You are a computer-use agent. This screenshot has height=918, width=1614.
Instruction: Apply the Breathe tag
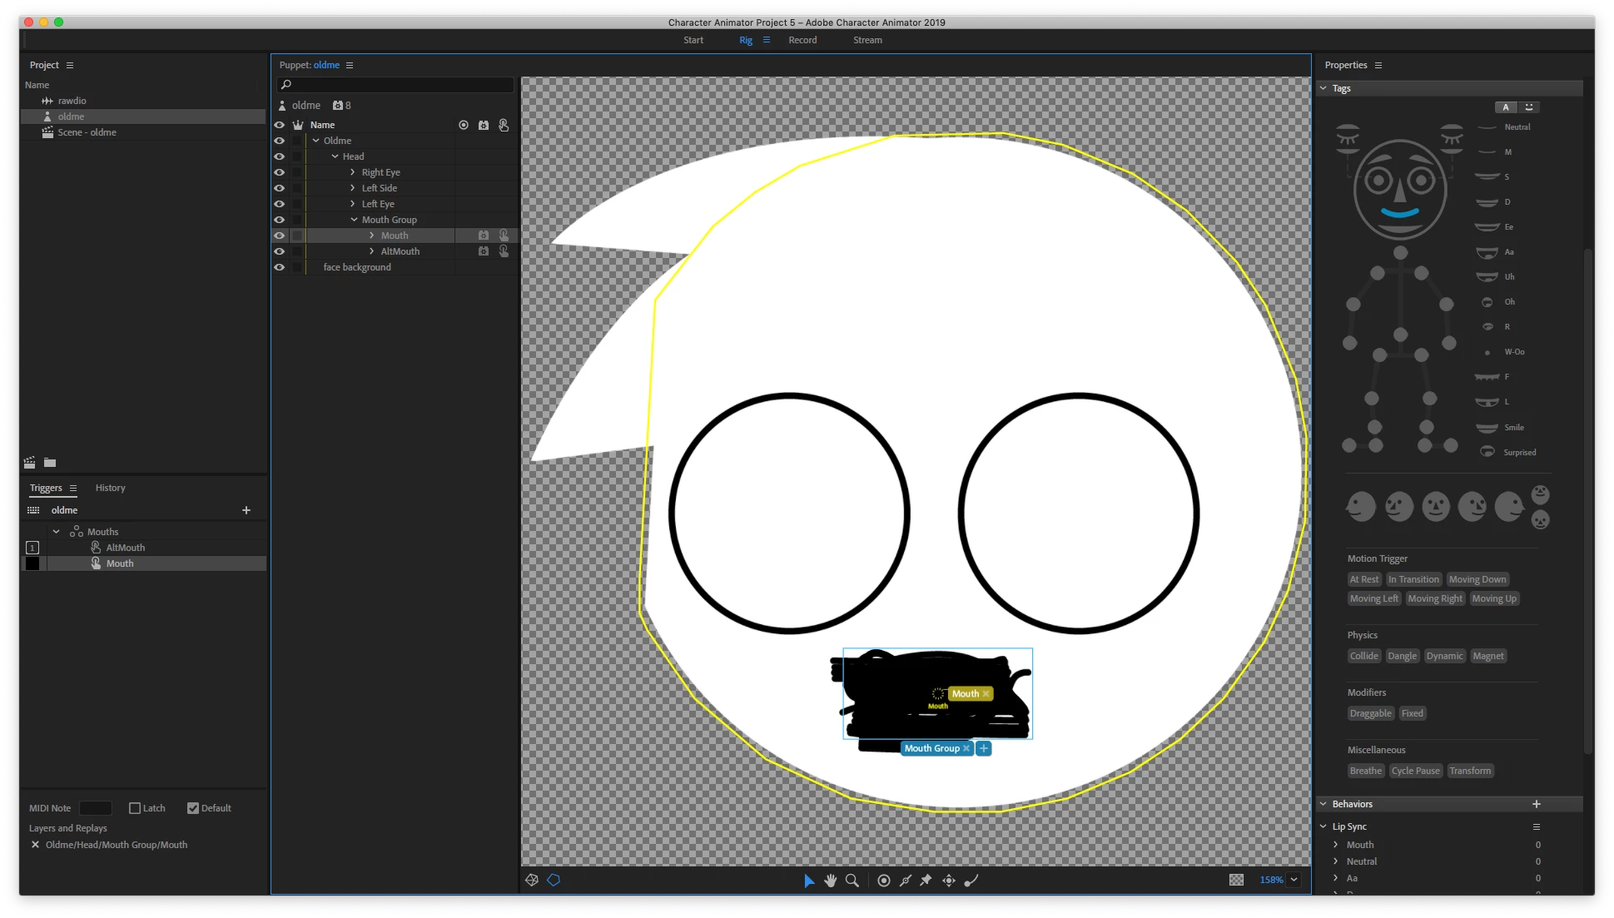click(1365, 771)
